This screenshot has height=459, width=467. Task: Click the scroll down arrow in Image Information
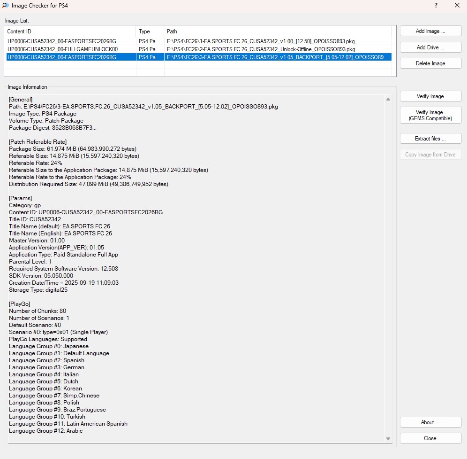(388, 438)
